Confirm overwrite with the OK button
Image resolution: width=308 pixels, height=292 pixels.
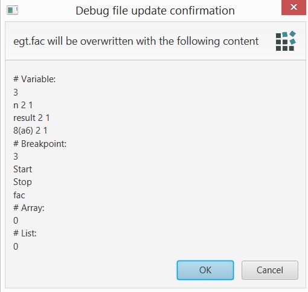pos(205,270)
